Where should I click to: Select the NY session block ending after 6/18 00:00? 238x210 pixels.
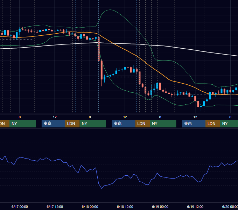[x=93, y=124]
